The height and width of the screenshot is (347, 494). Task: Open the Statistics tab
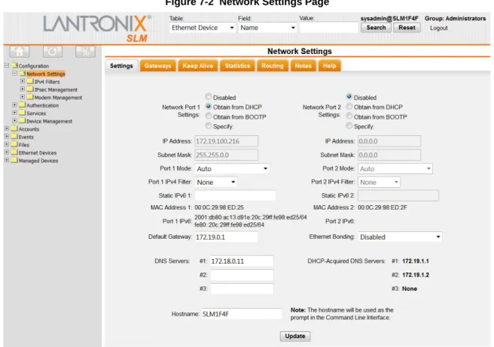click(x=237, y=65)
